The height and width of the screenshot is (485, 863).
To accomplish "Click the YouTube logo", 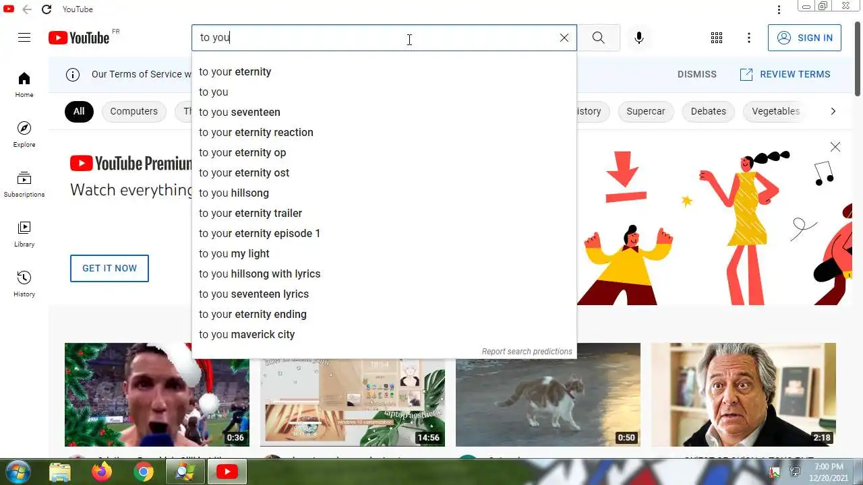I will (x=79, y=38).
